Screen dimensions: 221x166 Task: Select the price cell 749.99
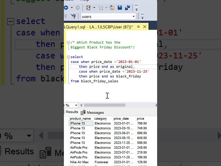[142, 128]
